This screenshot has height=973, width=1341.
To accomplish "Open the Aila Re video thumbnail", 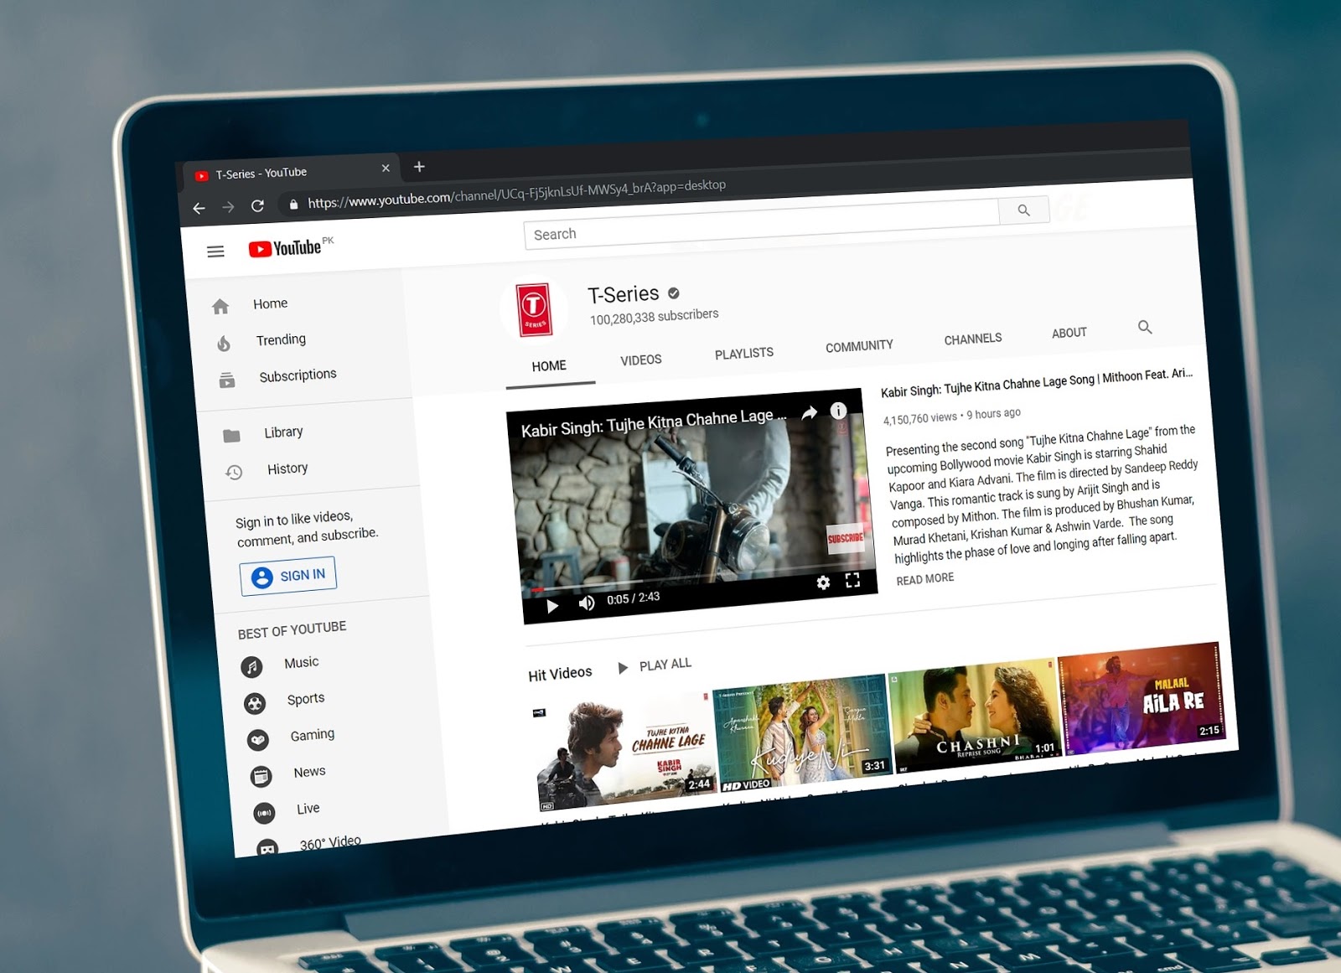I will click(x=1141, y=698).
